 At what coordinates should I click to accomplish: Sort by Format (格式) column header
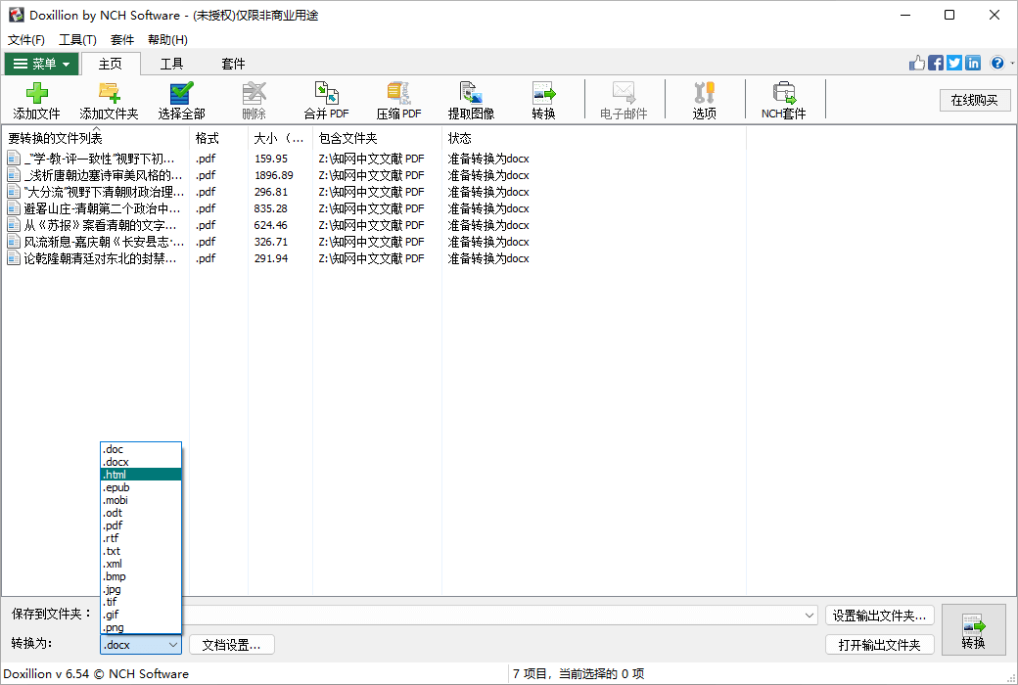pos(219,138)
